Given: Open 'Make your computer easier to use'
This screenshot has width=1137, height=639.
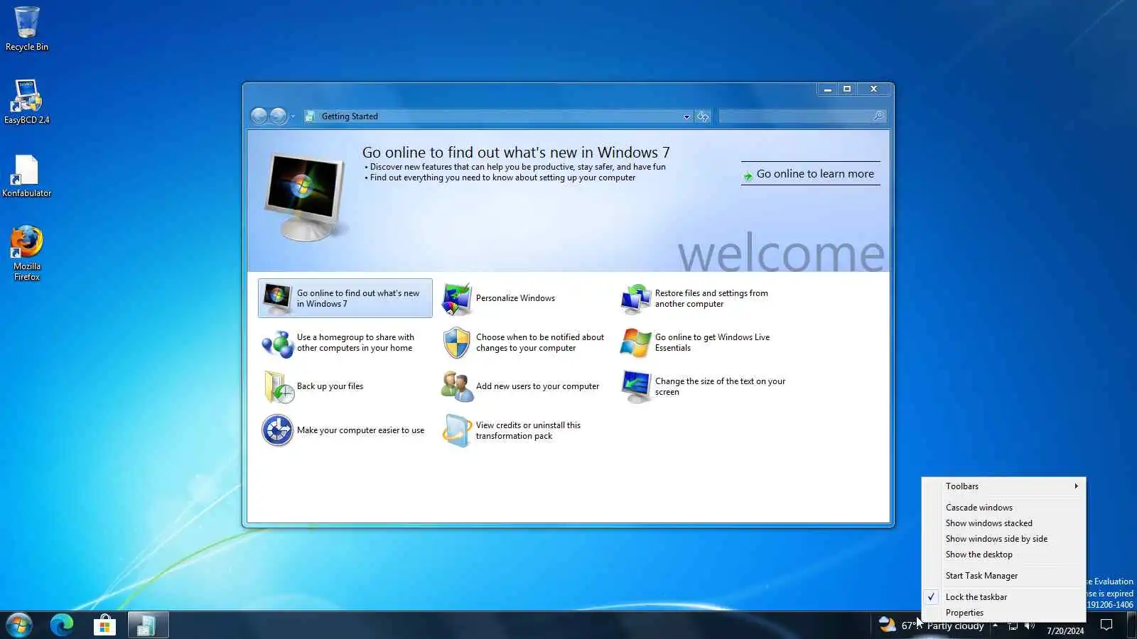Looking at the screenshot, I should (343, 431).
